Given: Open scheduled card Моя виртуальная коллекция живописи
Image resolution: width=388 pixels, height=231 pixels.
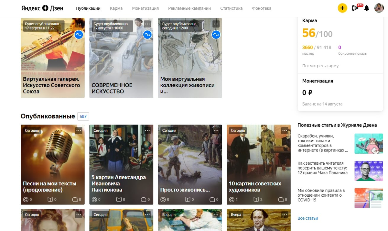Looking at the screenshot, I should [190, 58].
